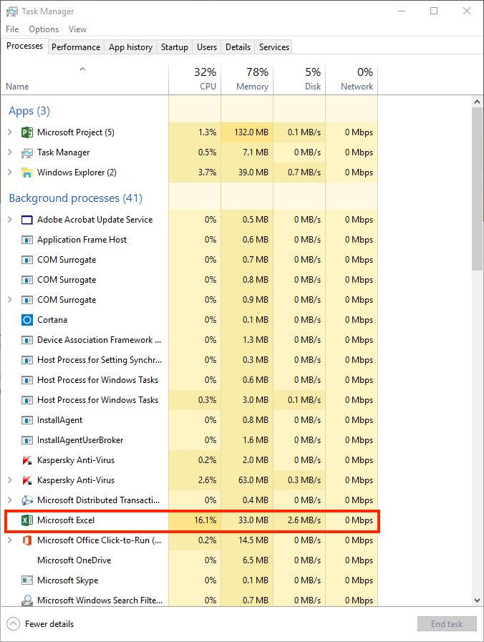The image size is (484, 642).
Task: Select the Processes tab
Action: 24,46
